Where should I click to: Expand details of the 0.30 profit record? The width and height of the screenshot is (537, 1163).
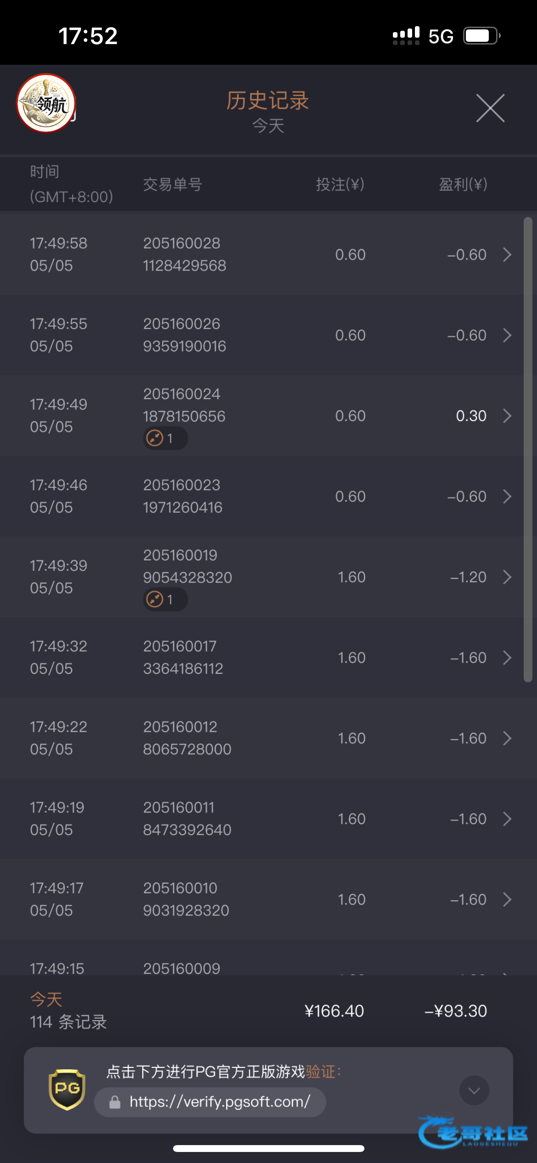(x=507, y=416)
